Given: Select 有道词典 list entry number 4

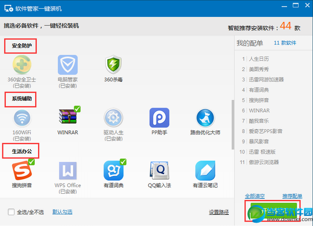Looking at the screenshot, I should click(x=259, y=90).
